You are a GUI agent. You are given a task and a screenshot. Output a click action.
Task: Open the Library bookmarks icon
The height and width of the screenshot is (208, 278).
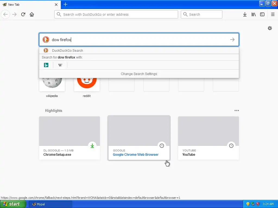(254, 14)
